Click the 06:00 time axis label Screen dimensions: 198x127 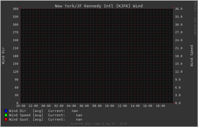pos(84,106)
